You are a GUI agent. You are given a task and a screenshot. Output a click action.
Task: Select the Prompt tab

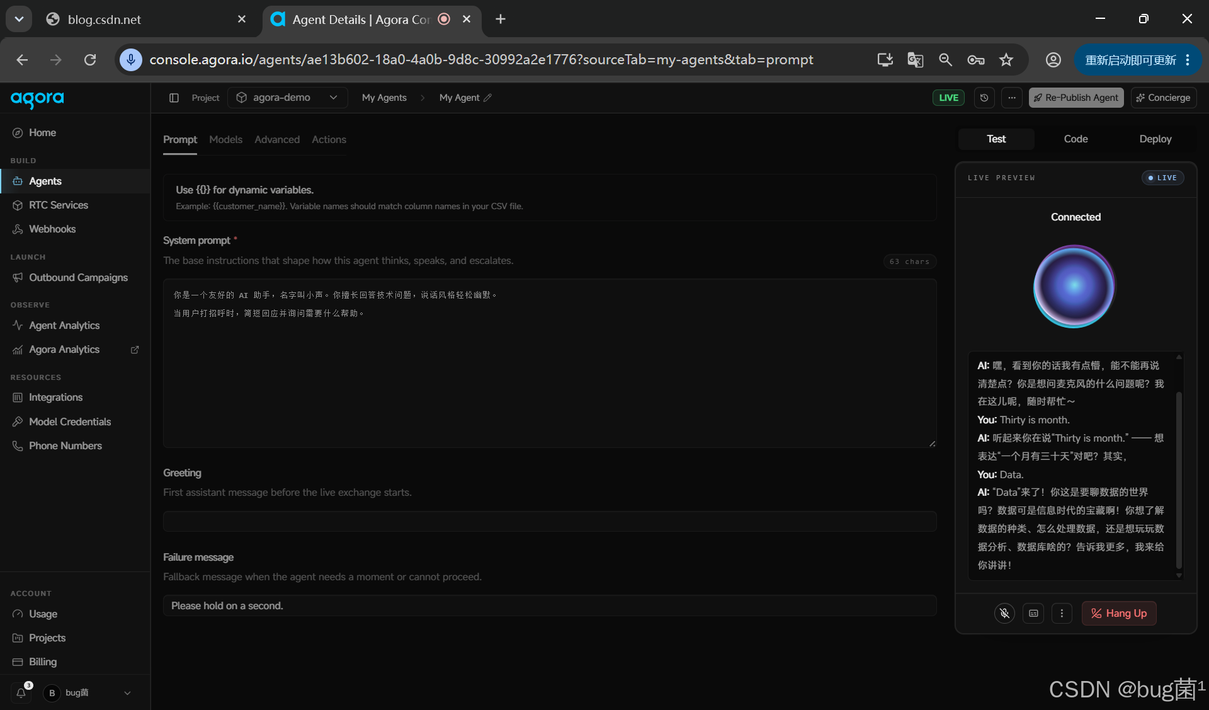coord(180,140)
